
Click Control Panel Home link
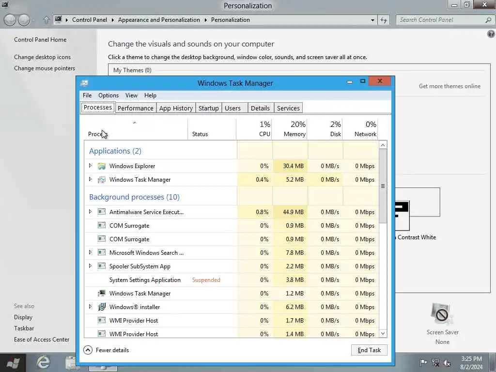(x=40, y=40)
